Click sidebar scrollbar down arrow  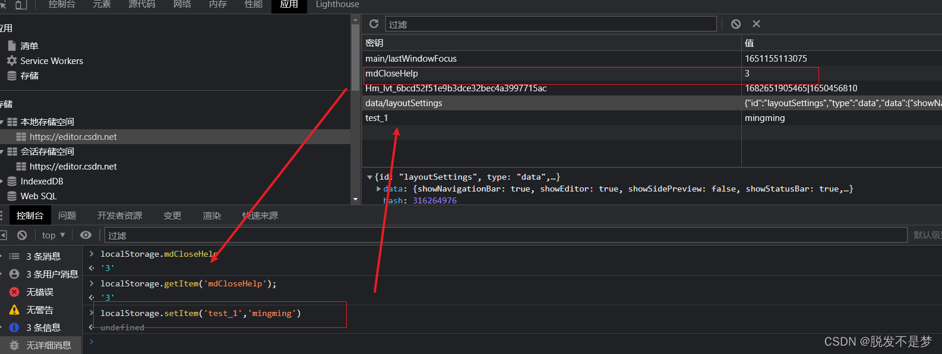355,199
